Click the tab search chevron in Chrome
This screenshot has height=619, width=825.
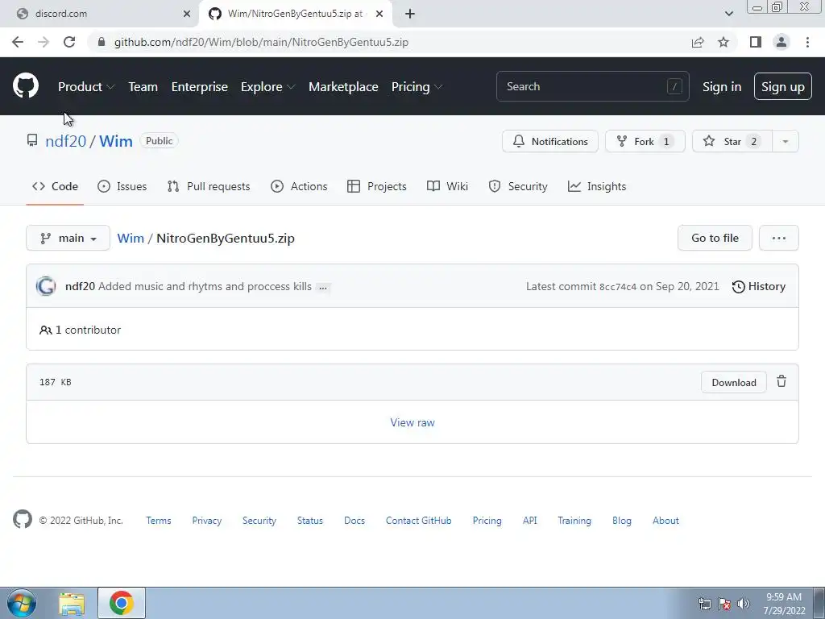point(728,14)
